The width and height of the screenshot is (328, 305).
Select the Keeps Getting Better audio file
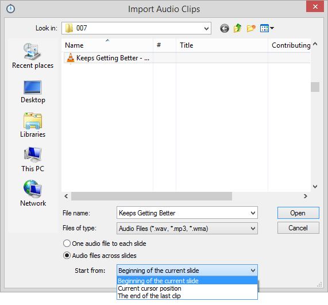coord(108,58)
